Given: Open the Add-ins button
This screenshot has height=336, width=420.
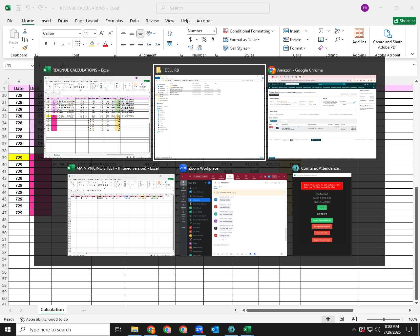Looking at the screenshot, I should 359,36.
